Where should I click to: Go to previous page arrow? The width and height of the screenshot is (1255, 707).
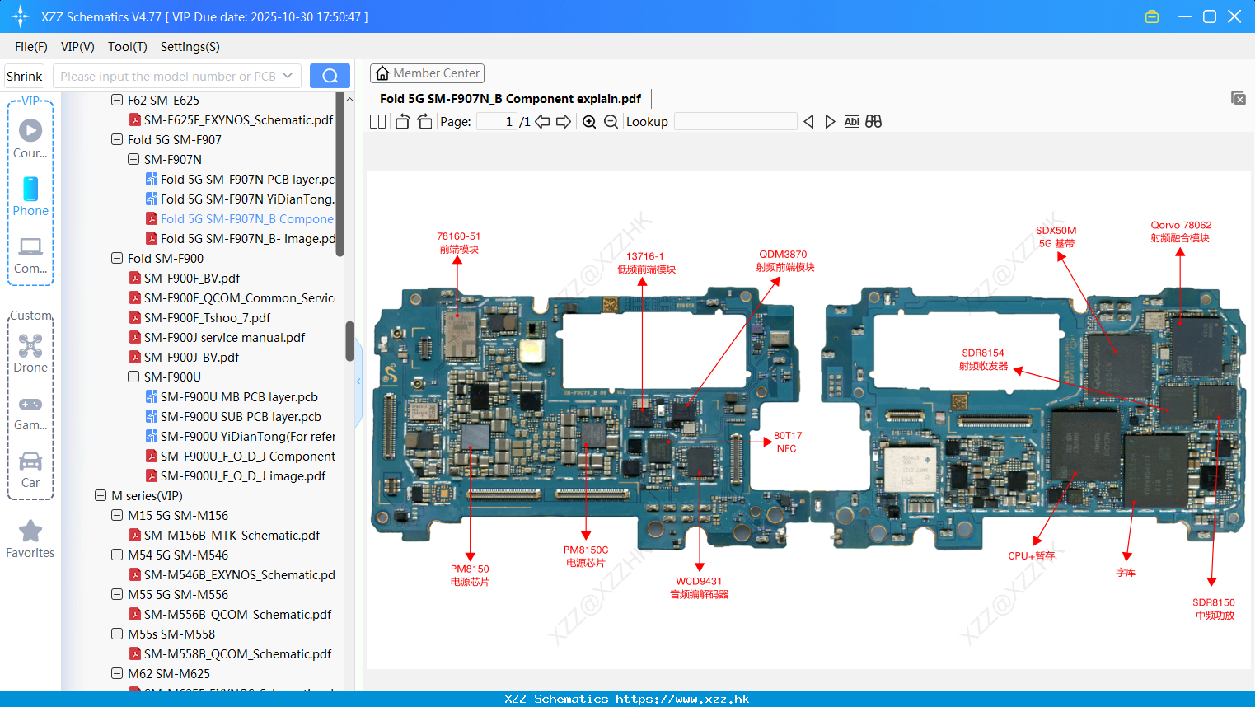click(x=542, y=121)
